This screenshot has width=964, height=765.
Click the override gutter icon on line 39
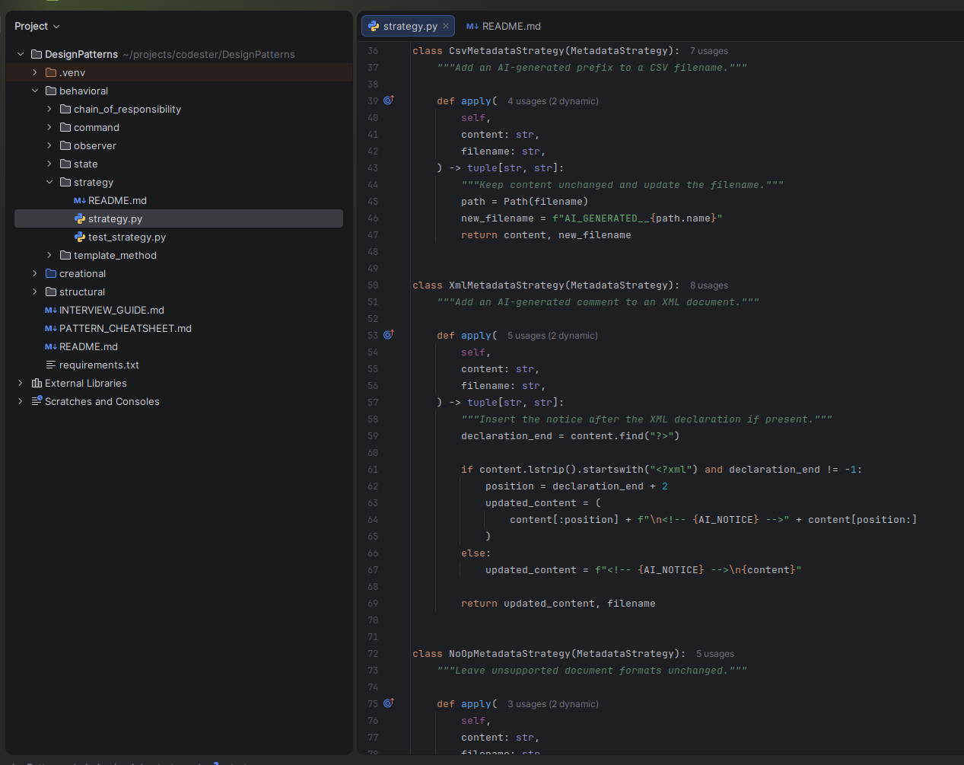coord(388,100)
